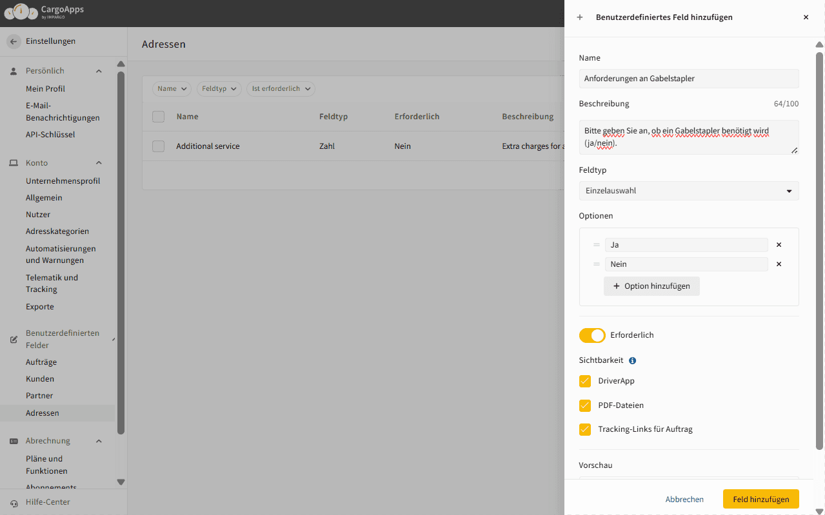Close the Benutzerdefiniertes Feld hinzufügen panel
Screen dimensions: 825x515
806,17
